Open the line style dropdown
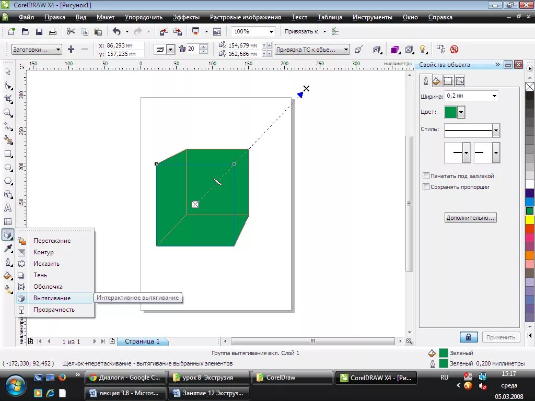This screenshot has width=535, height=401. [496, 130]
